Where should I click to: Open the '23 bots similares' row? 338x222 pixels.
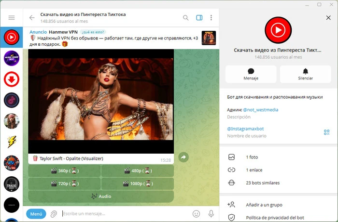[x=279, y=183]
